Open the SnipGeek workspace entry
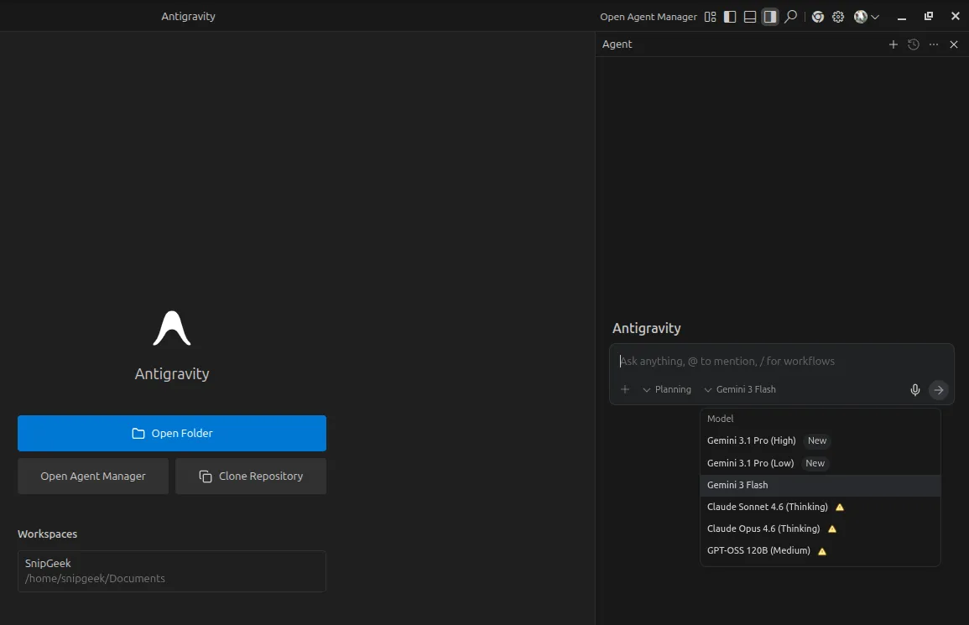The width and height of the screenshot is (969, 625). (x=172, y=571)
